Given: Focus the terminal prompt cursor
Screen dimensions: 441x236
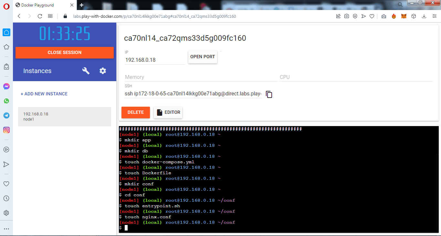Looking at the screenshot, I should coord(126,228).
